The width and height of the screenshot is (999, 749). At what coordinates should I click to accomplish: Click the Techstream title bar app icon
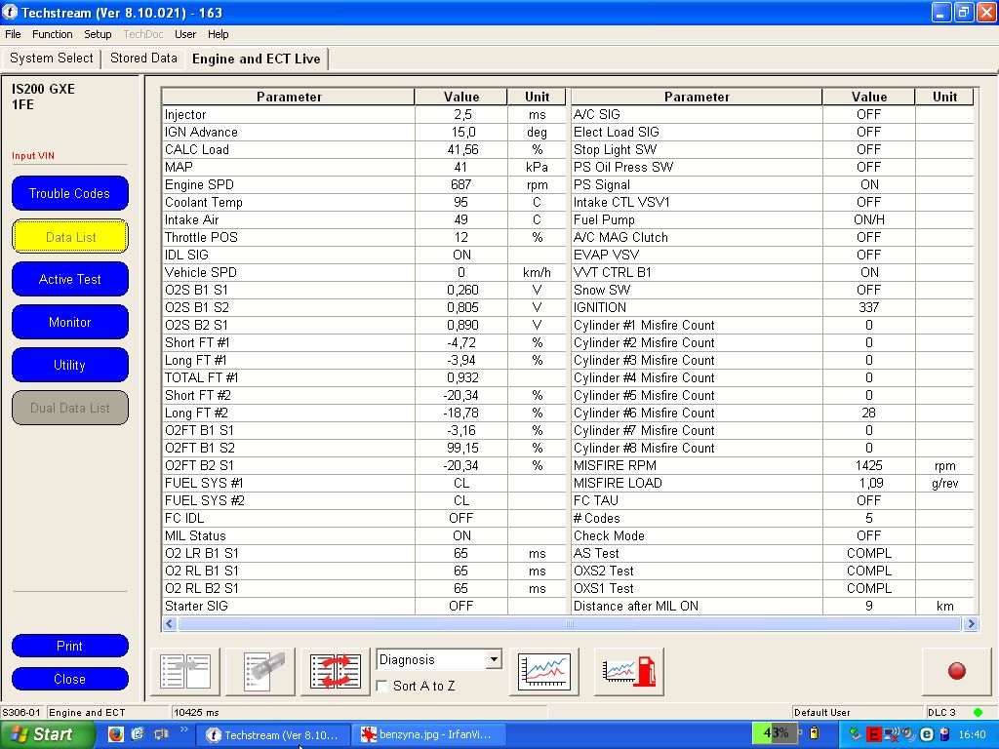tap(10, 12)
